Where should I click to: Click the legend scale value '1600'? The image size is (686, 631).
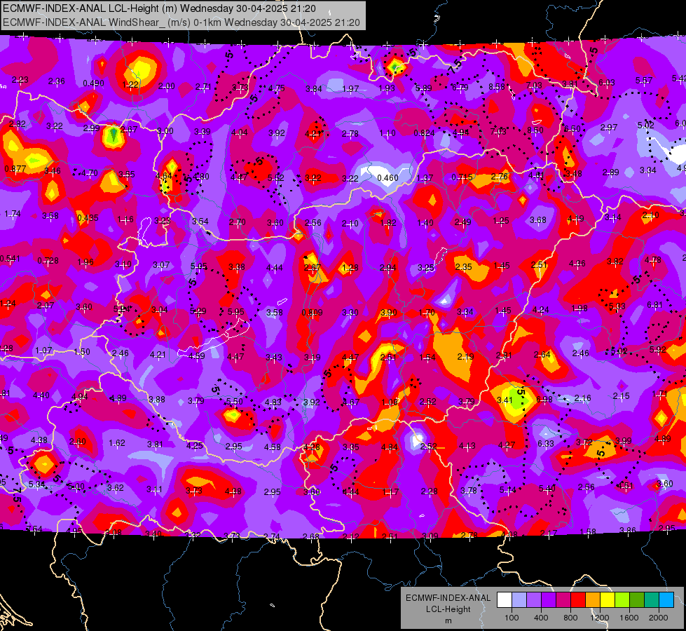click(x=629, y=618)
